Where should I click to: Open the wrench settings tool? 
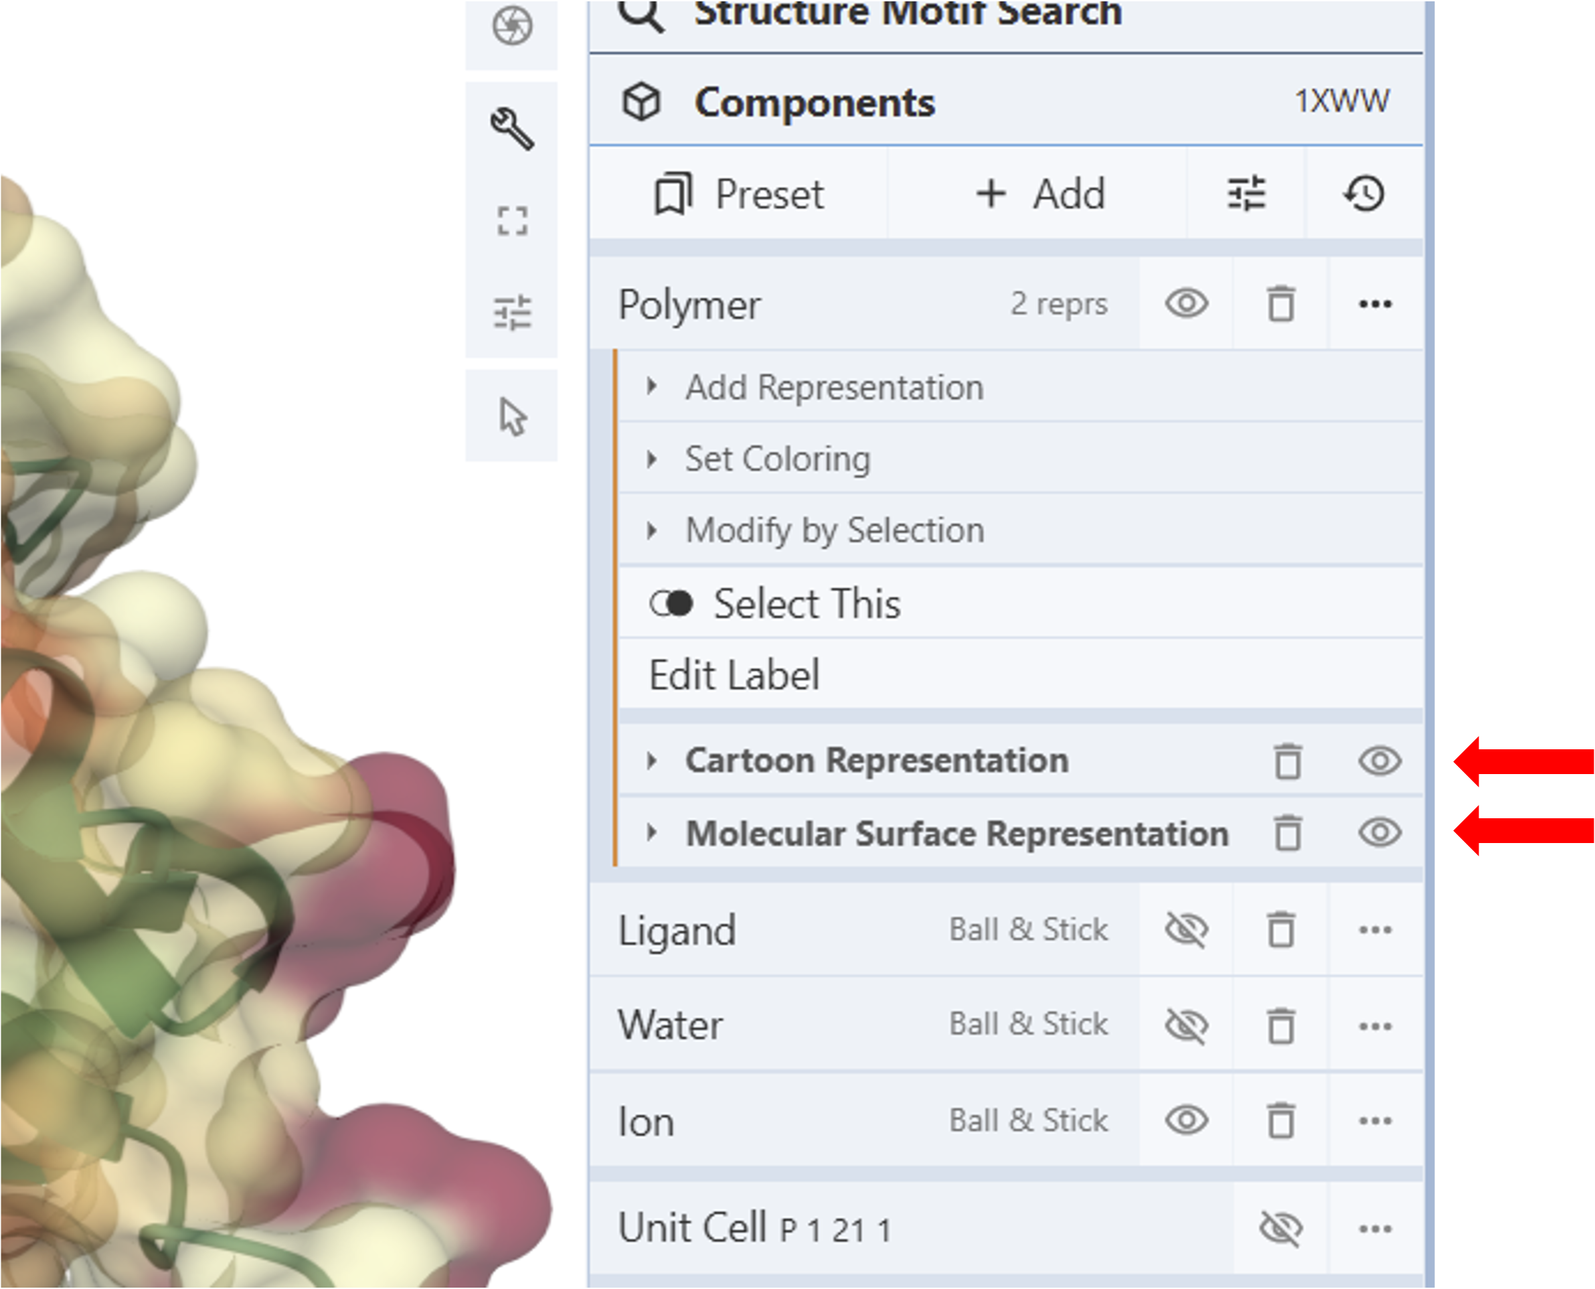[x=512, y=129]
